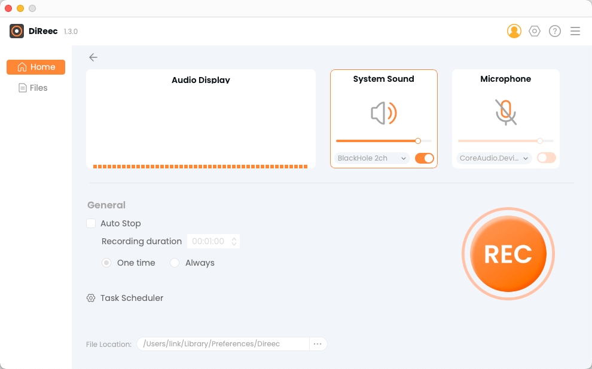592x369 pixels.
Task: Expand the CoreAudio microphone device dropdown
Action: coord(494,158)
